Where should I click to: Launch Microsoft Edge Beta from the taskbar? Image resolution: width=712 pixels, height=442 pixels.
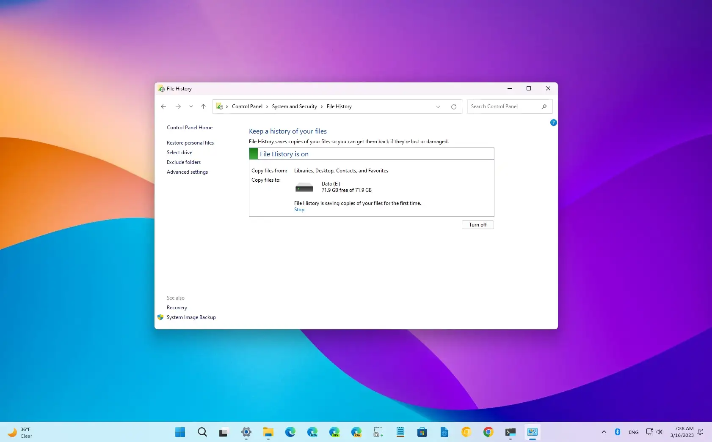(313, 432)
